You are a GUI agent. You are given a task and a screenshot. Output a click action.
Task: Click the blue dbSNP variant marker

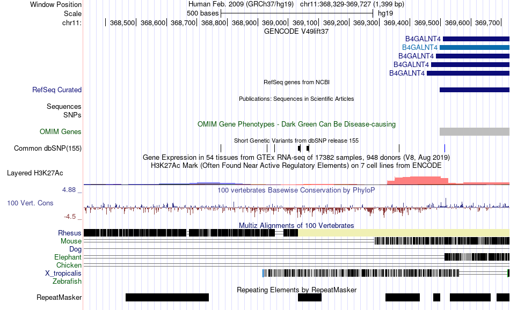pos(445,149)
